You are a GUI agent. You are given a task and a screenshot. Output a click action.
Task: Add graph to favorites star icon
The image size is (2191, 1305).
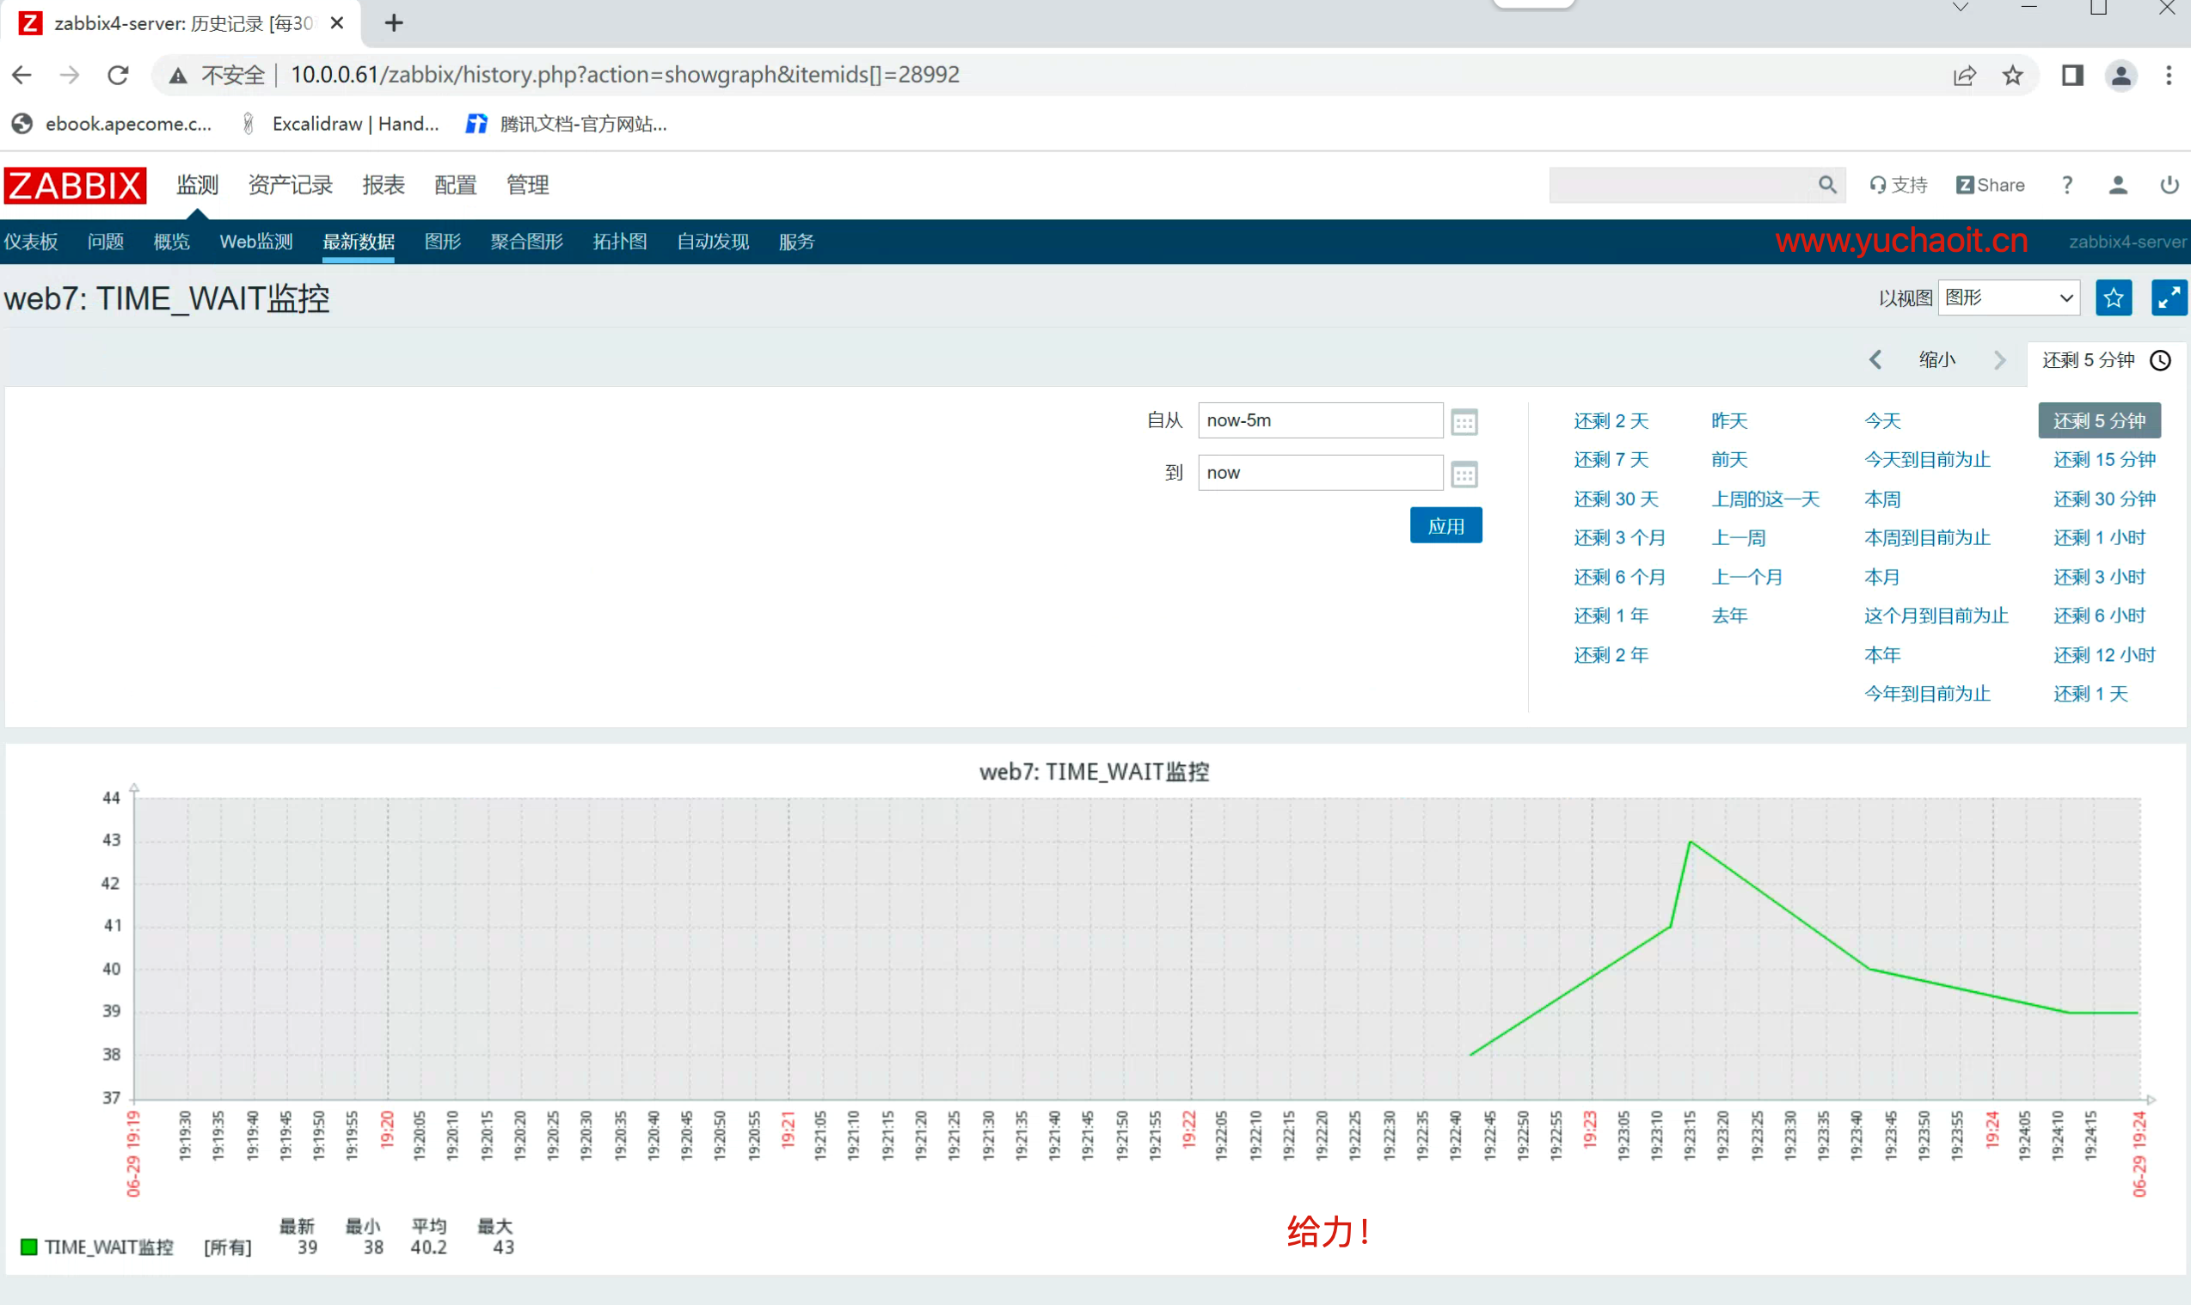(2113, 298)
